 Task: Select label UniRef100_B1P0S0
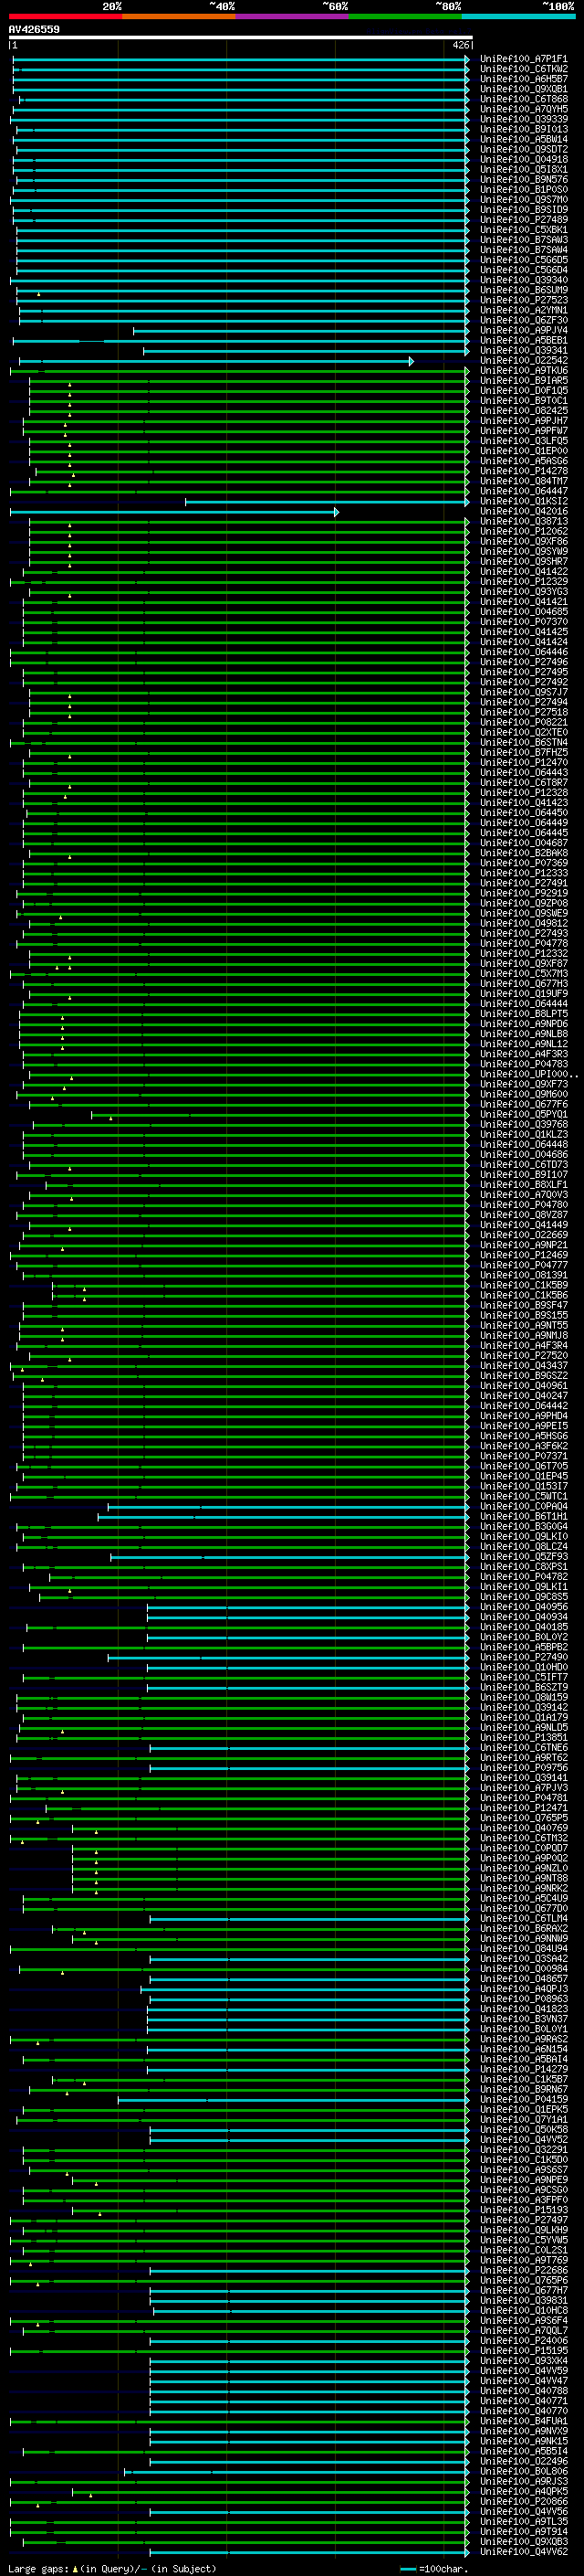point(524,189)
